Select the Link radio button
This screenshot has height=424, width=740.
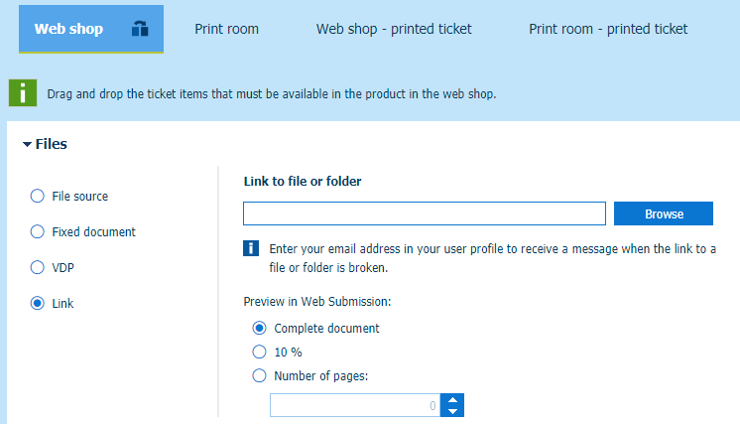pos(38,304)
